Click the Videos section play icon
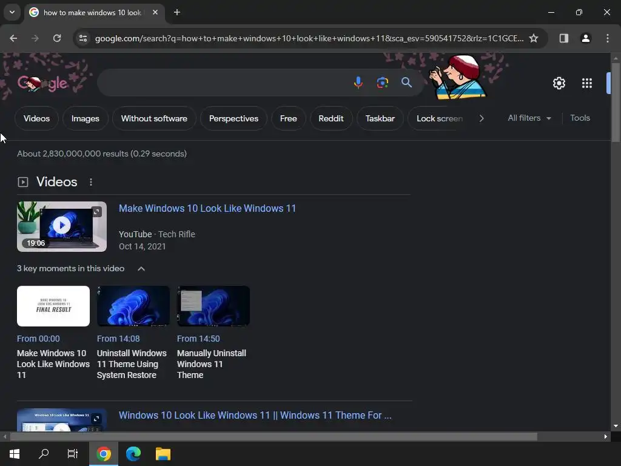 [23, 182]
